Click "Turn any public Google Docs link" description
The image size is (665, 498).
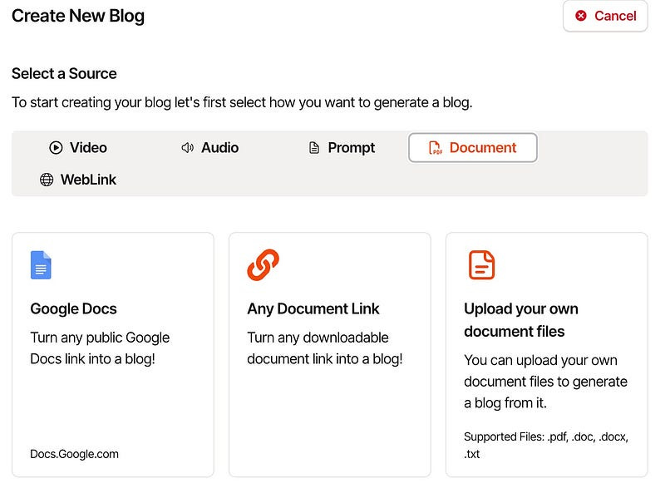(x=100, y=348)
